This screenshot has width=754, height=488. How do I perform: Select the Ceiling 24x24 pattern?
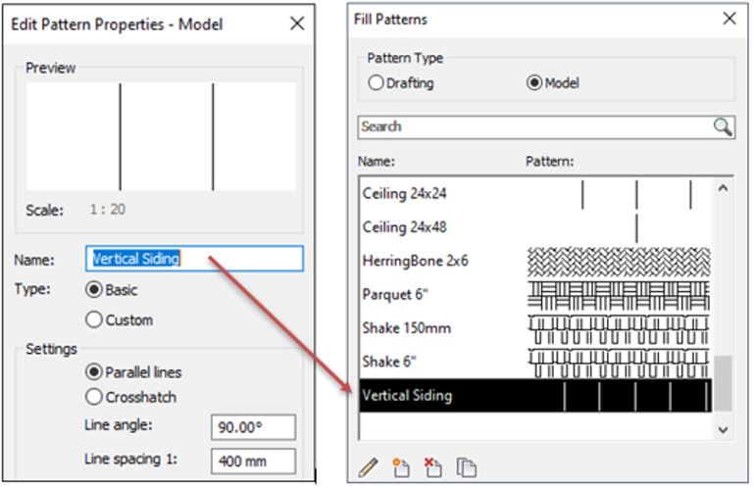535,194
